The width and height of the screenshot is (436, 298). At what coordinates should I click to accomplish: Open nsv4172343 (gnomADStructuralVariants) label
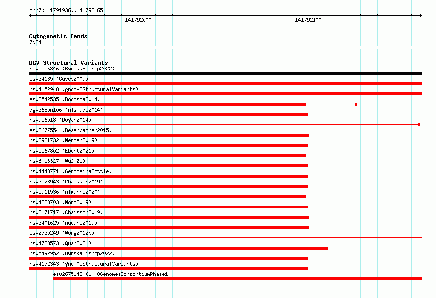(x=84, y=264)
